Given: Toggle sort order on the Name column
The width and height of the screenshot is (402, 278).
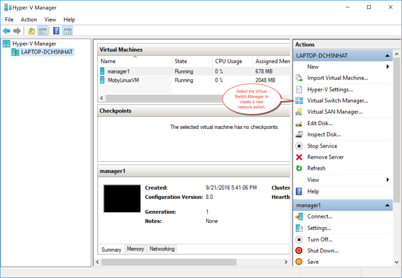Looking at the screenshot, I should [x=125, y=61].
